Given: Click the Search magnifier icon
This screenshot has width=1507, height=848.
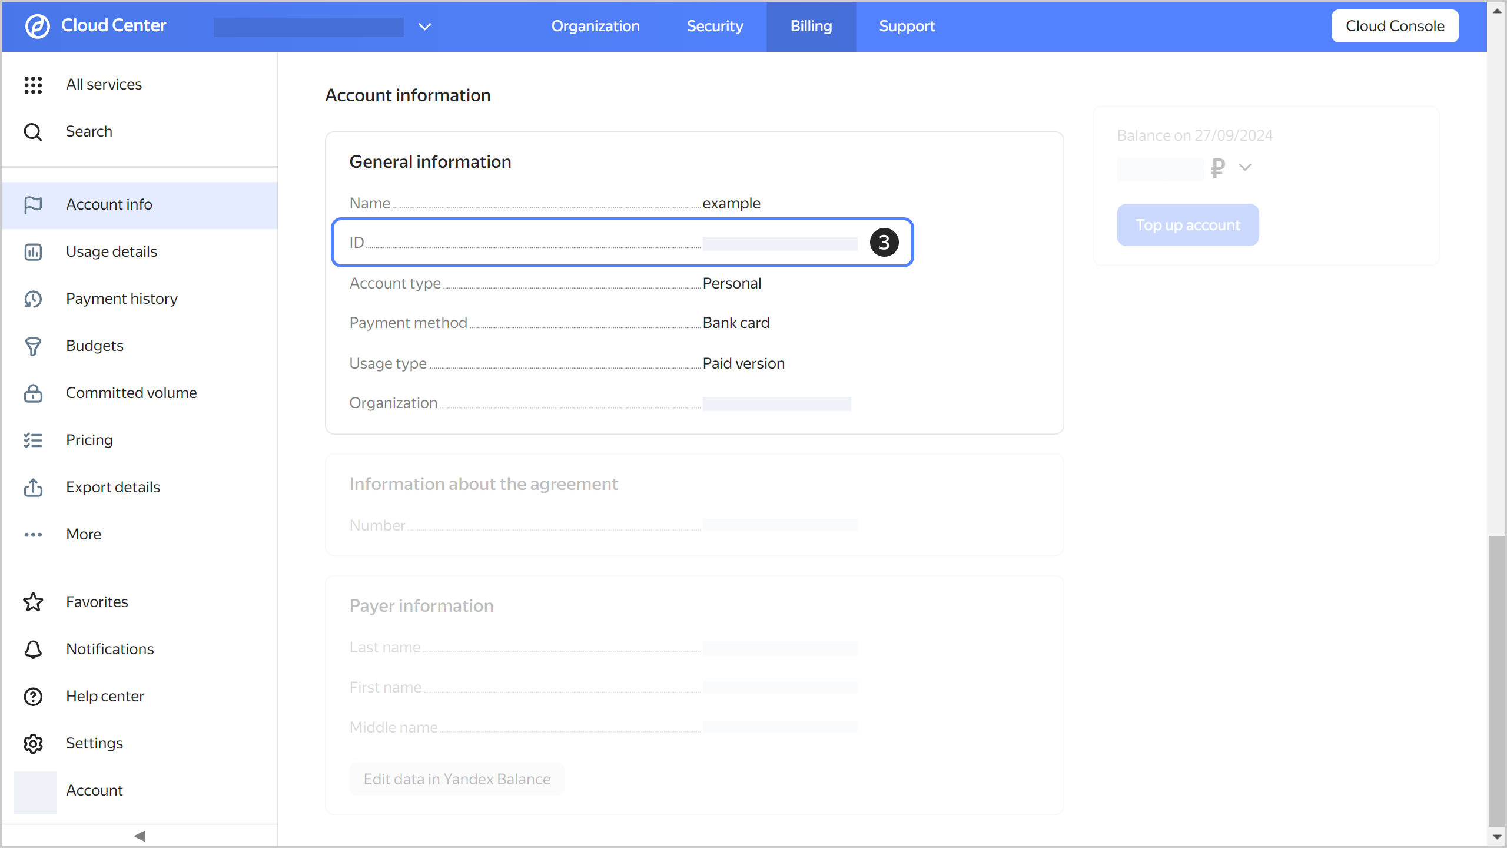Looking at the screenshot, I should pos(33,132).
